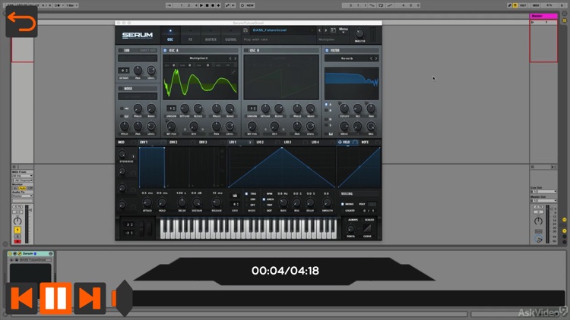Enable OSC B power switch
570x320 pixels.
coord(246,51)
